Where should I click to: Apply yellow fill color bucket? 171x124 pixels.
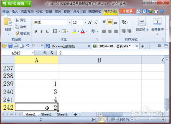[x=74, y=31]
